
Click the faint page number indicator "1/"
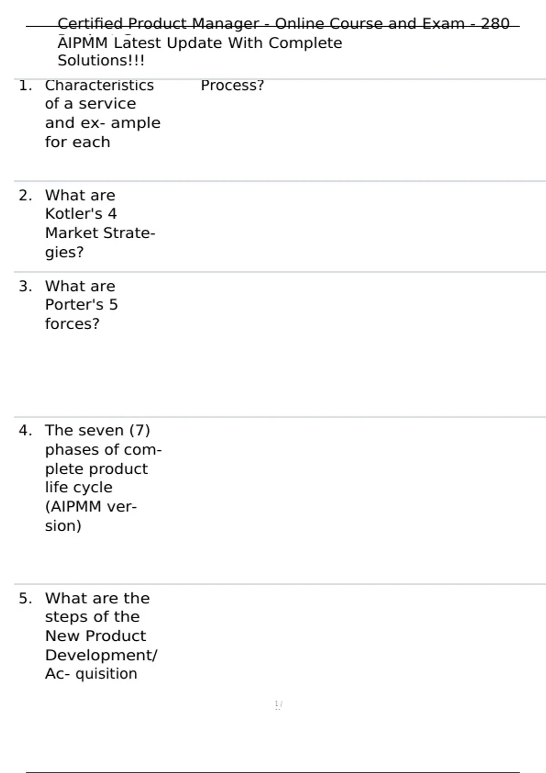coord(278,704)
